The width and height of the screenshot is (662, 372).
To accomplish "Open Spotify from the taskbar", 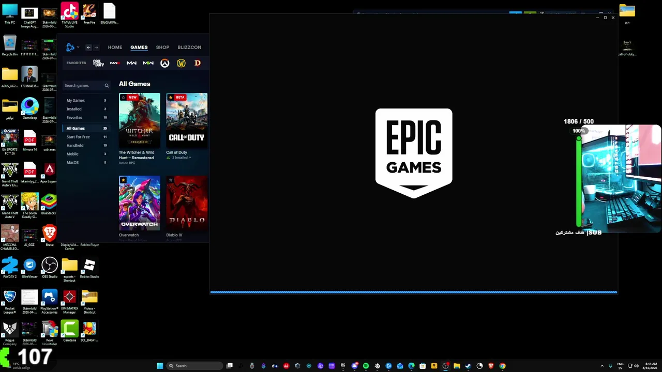I will pos(366,366).
